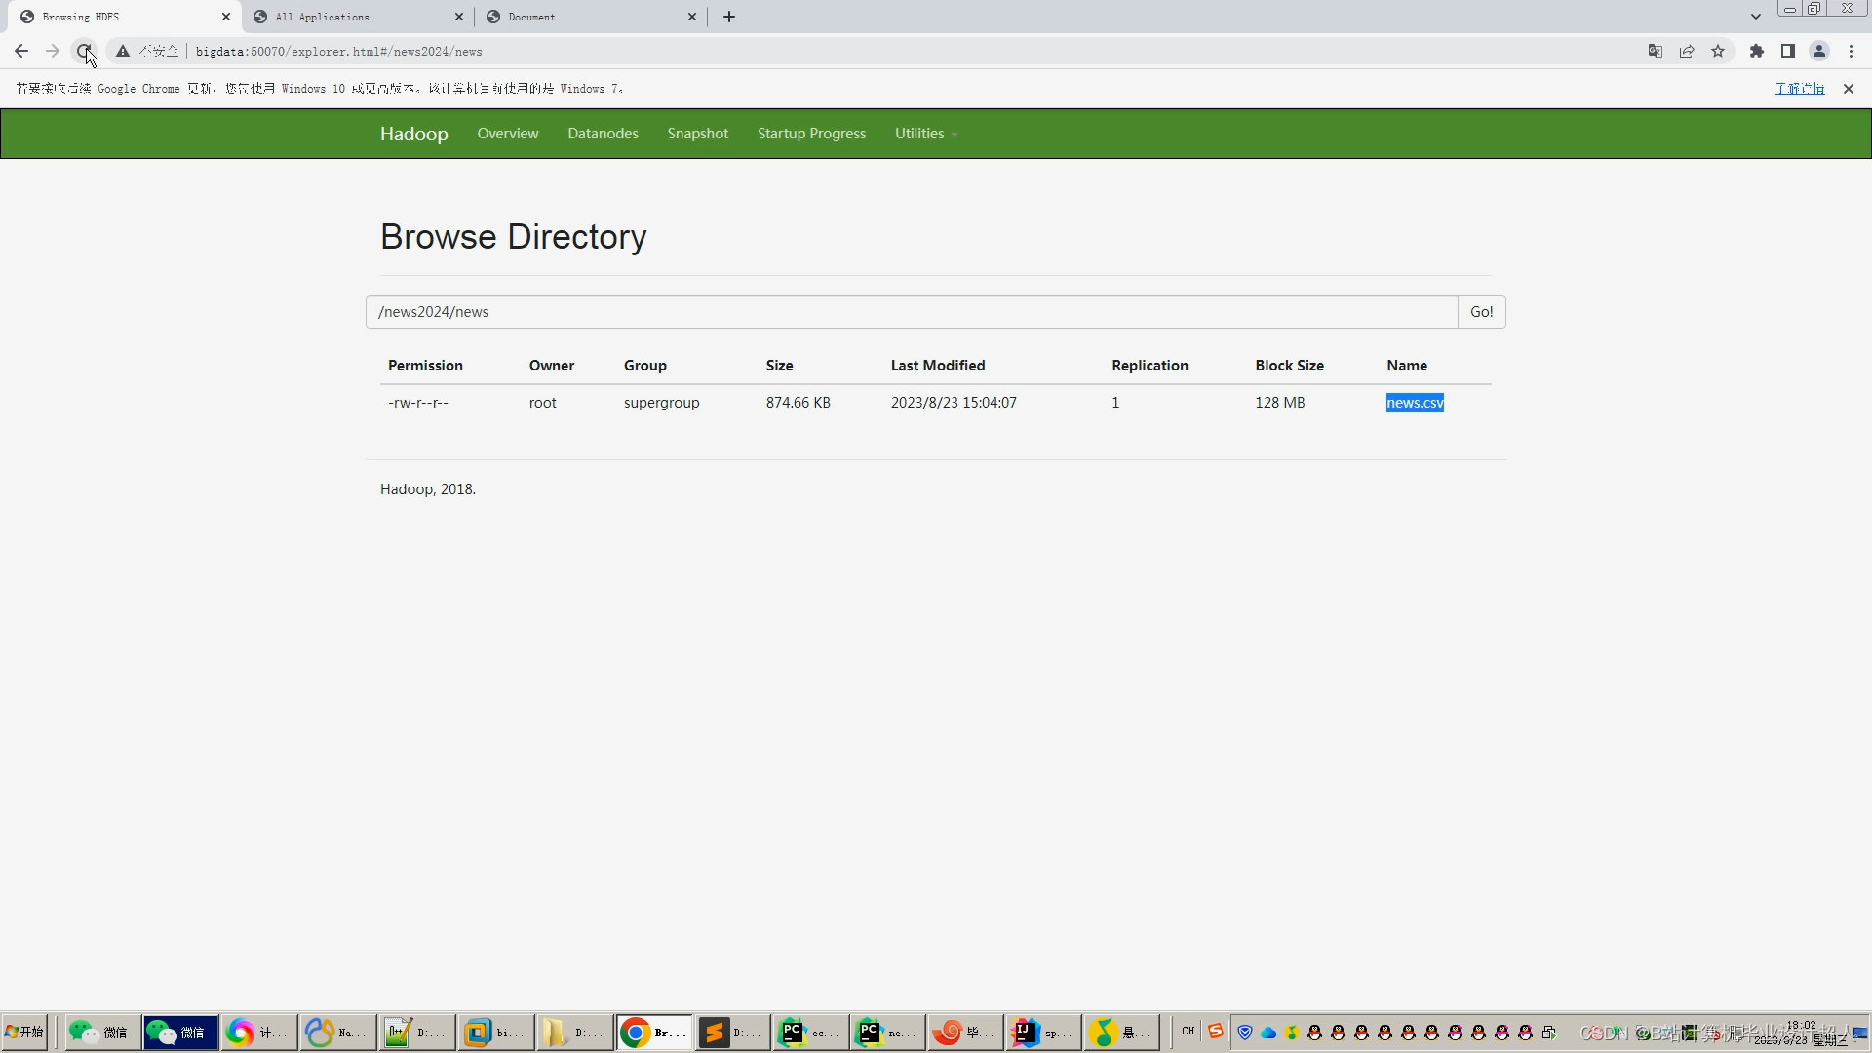The height and width of the screenshot is (1053, 1872).
Task: Open the news.csv file link
Action: 1415,403
